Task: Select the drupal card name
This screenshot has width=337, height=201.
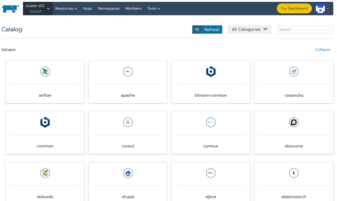Action: [x=128, y=197]
